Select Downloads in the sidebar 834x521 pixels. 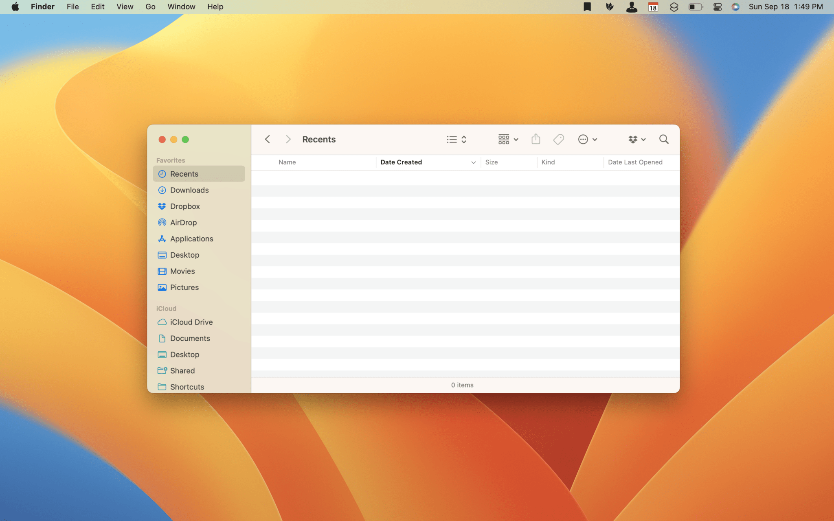(189, 190)
